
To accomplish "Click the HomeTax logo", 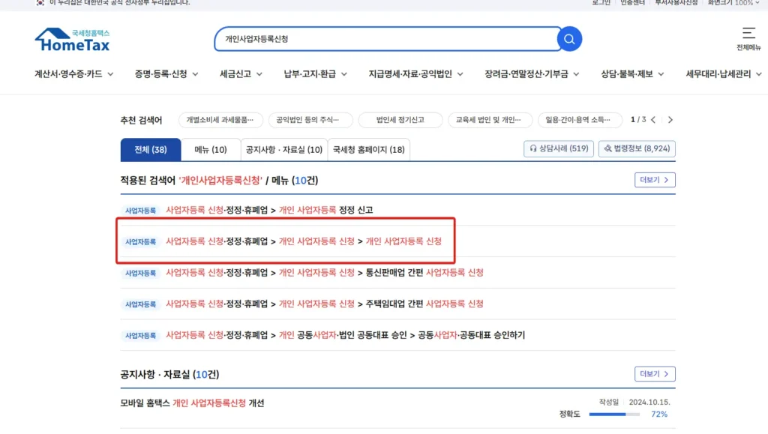I will pyautogui.click(x=73, y=40).
